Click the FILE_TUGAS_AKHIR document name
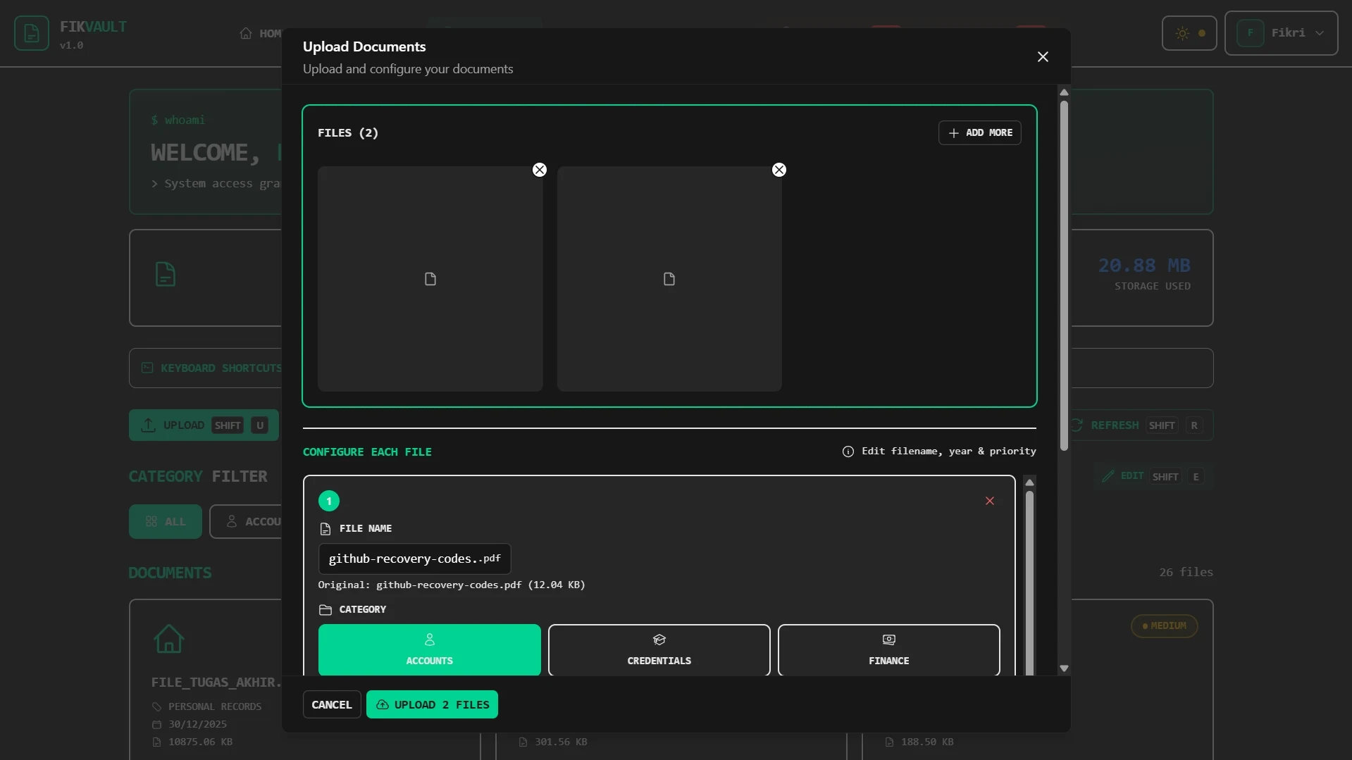Screen dimensions: 1352x760 click(216, 683)
